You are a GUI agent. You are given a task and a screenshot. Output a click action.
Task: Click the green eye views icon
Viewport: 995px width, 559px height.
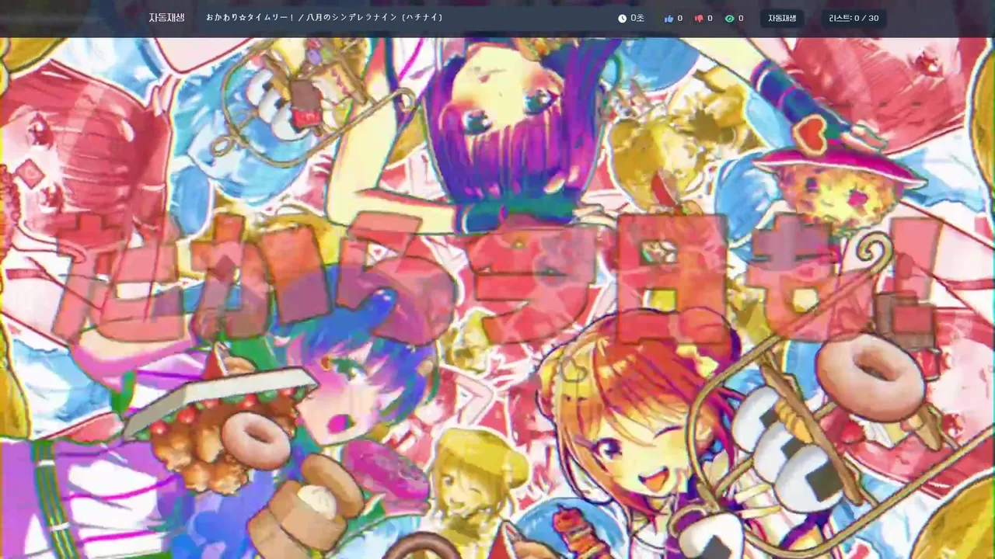tap(729, 18)
